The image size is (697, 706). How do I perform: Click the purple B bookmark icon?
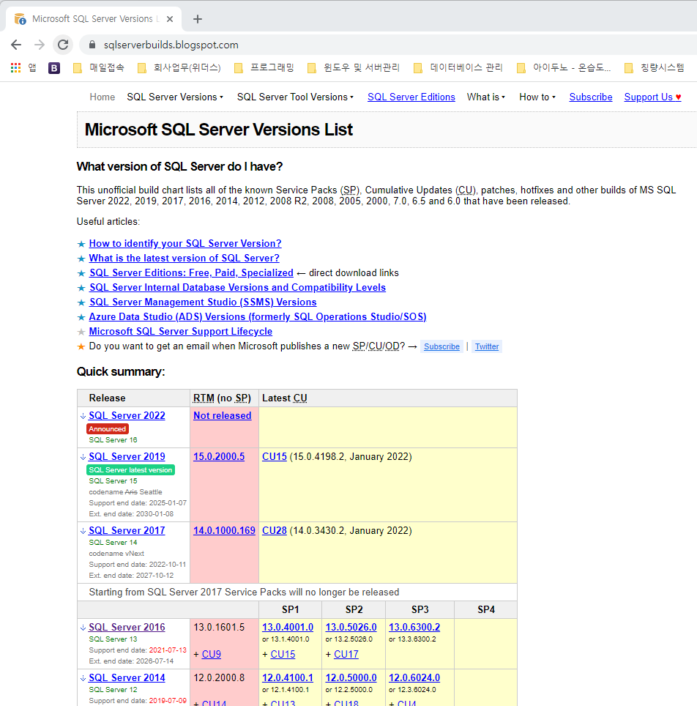coord(54,67)
